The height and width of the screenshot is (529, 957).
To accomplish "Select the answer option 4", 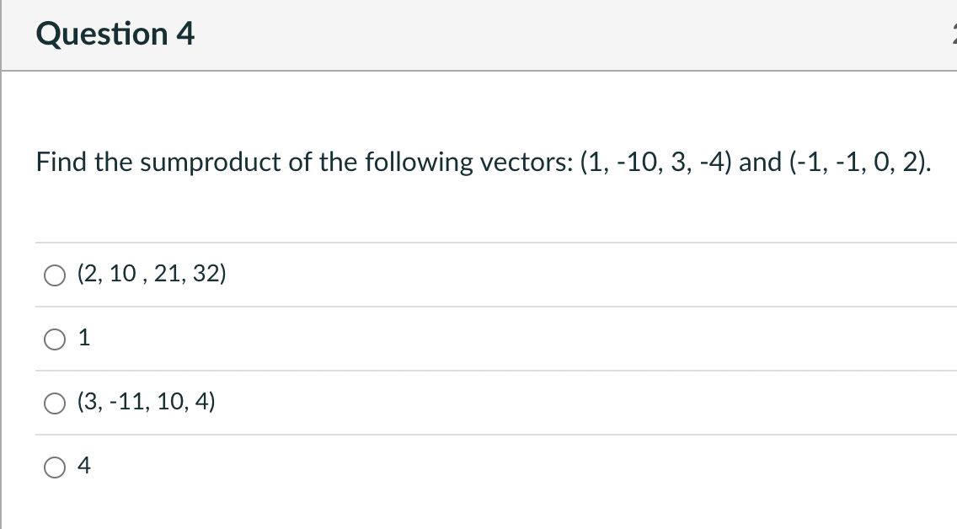I will 55,467.
